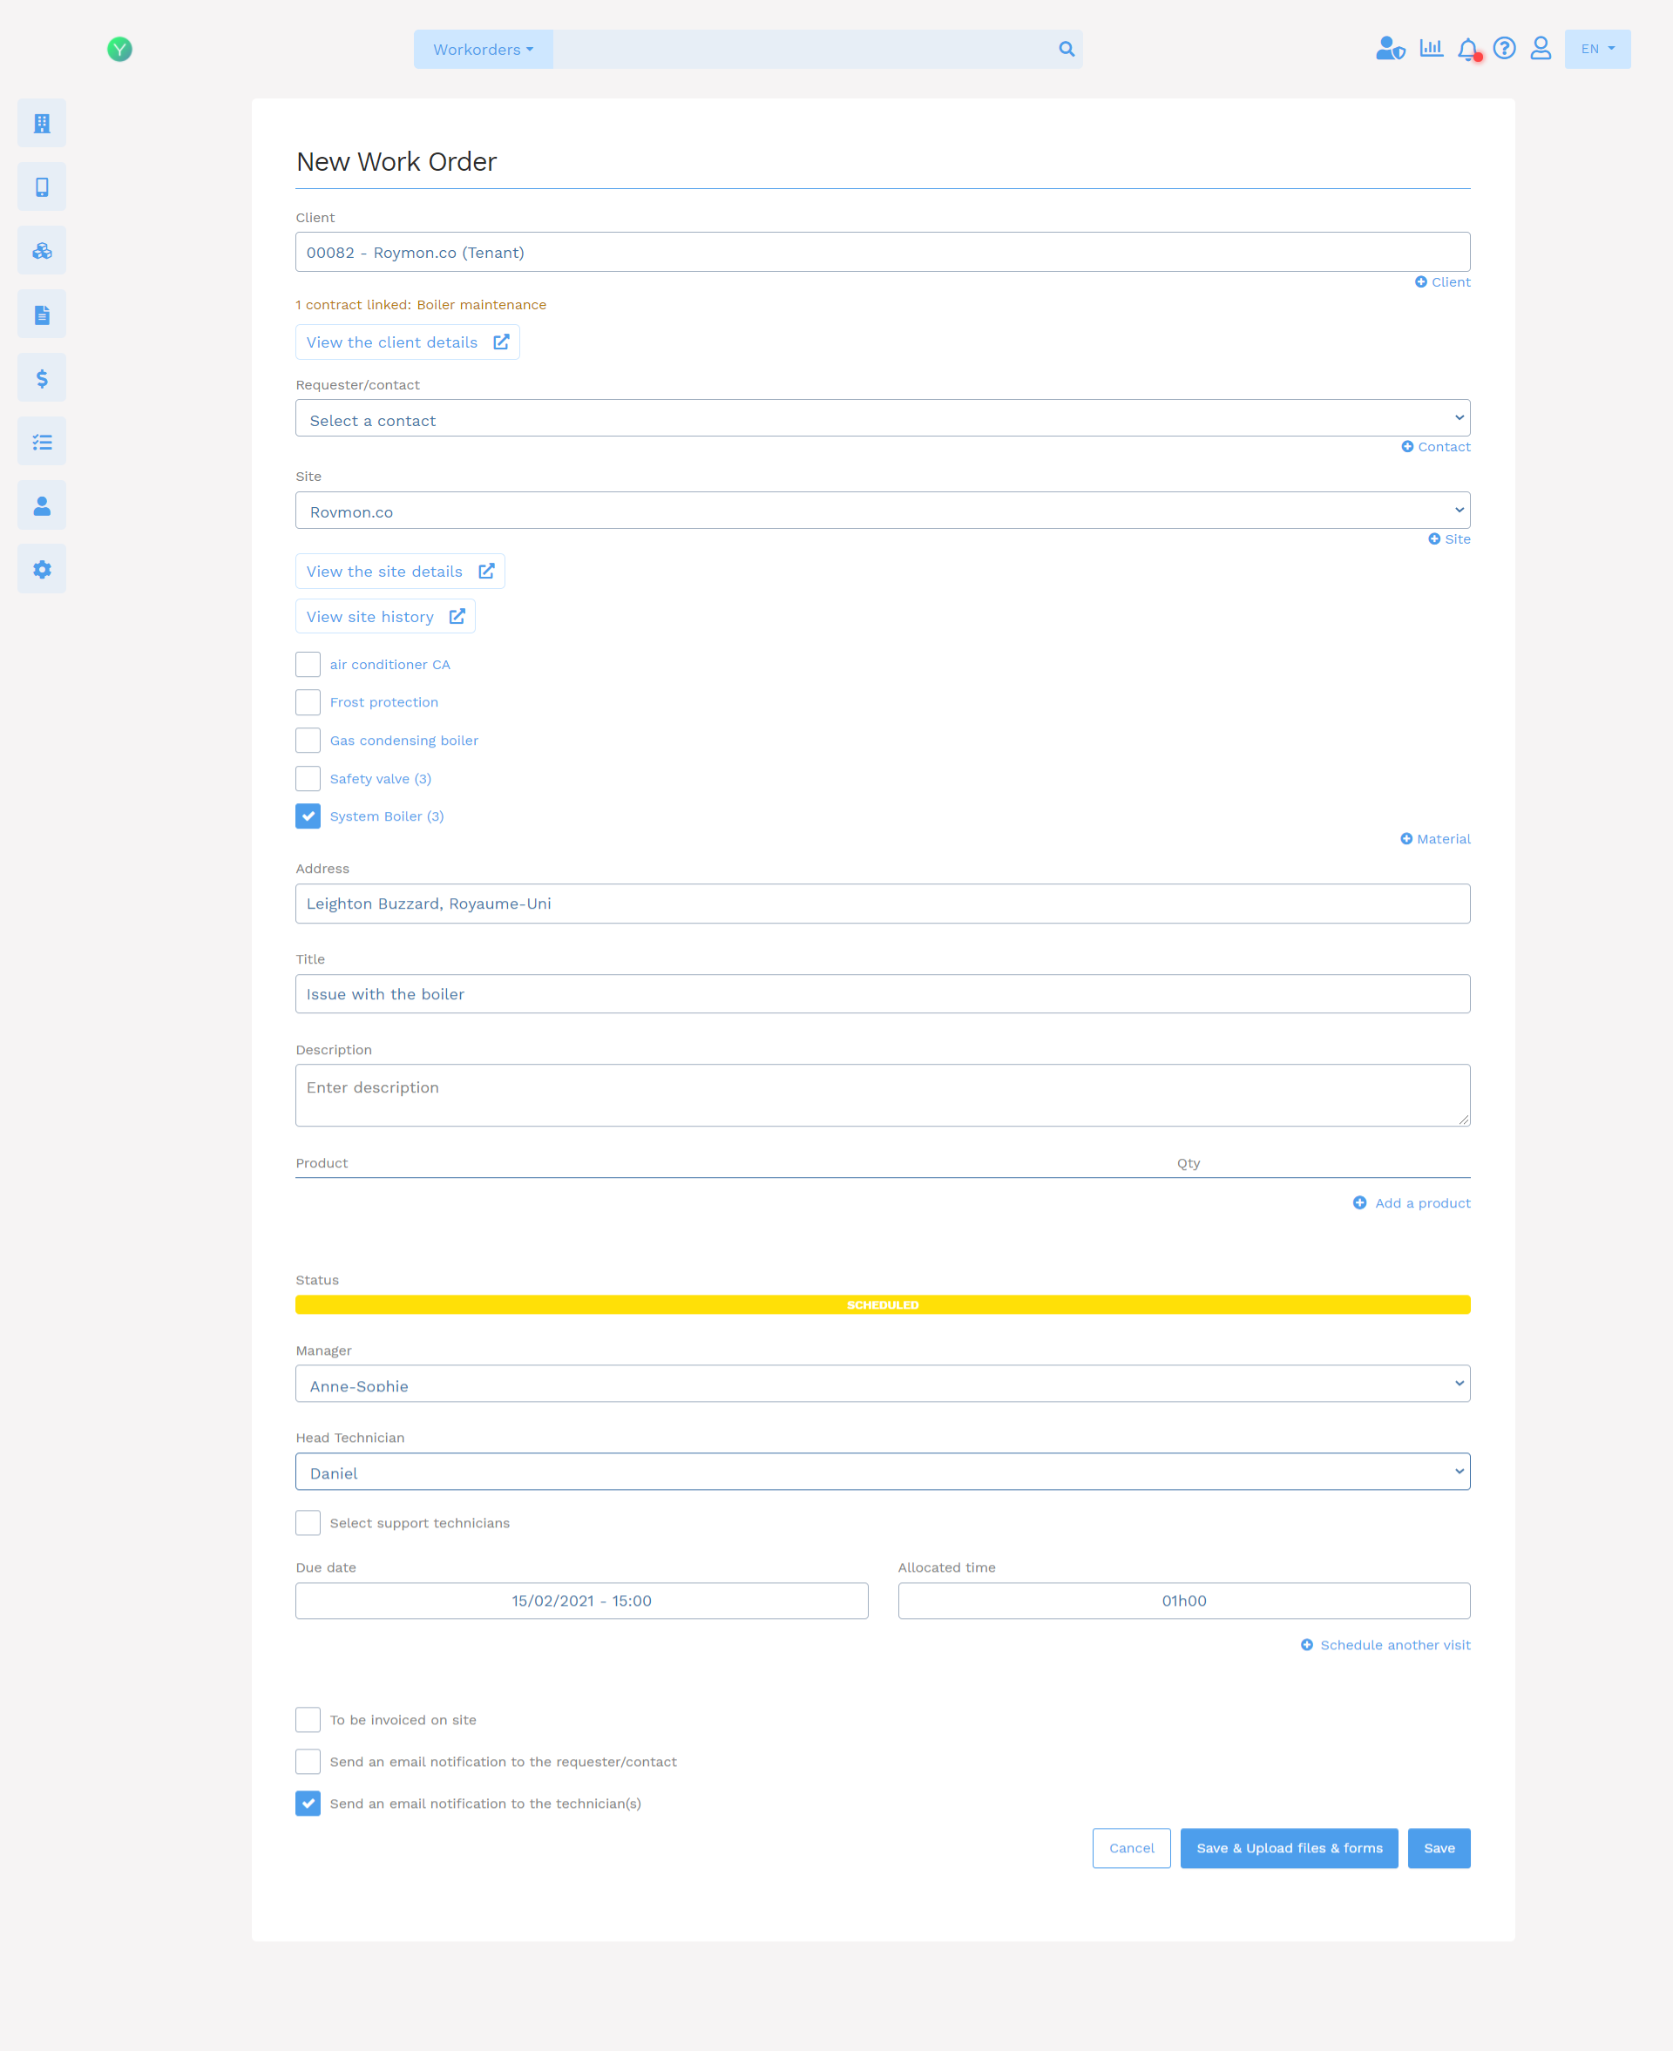Screen dimensions: 1673x2051
Task: Open the Workorders menu
Action: click(483, 49)
